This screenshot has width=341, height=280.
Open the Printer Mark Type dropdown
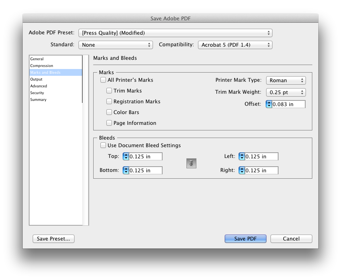click(286, 80)
